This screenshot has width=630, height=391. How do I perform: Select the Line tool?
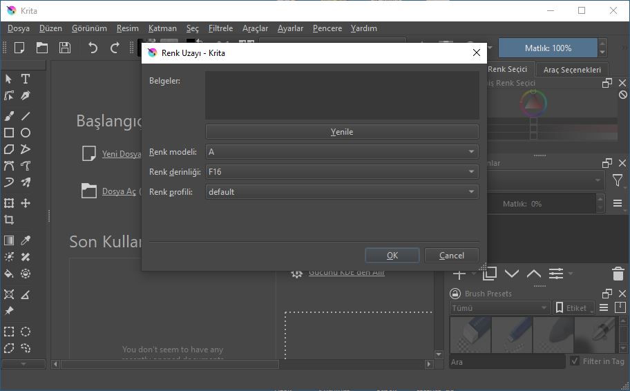(x=26, y=116)
